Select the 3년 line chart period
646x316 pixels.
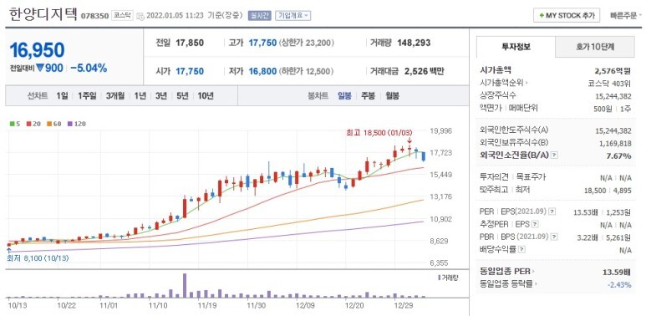(x=161, y=96)
